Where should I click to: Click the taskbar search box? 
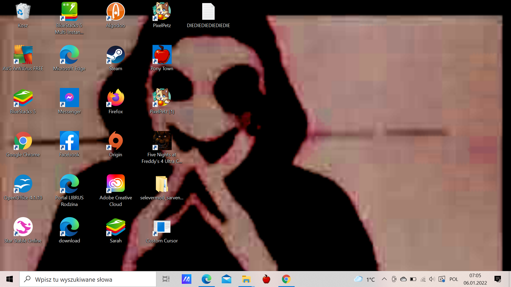click(88, 279)
